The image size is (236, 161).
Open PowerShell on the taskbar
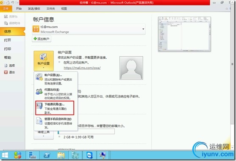pos(47,155)
